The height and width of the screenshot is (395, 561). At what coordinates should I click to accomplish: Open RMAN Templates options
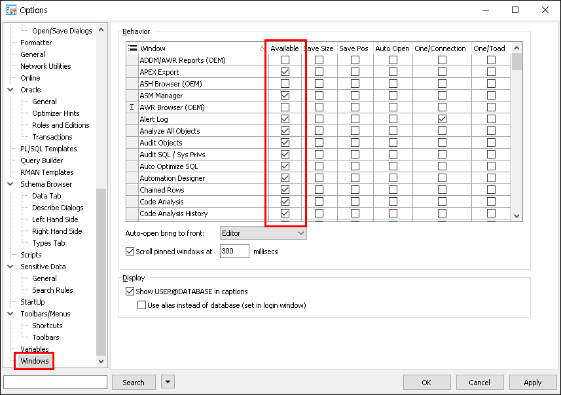point(47,172)
